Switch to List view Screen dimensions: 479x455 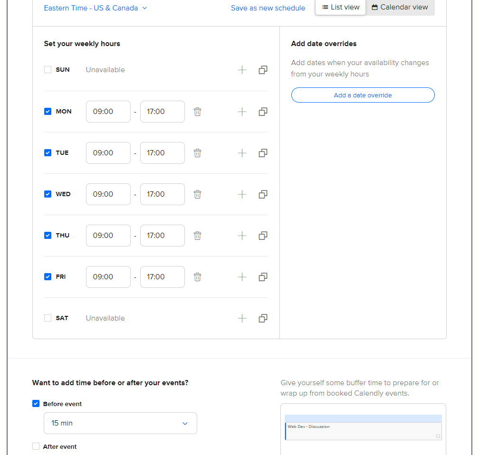click(x=340, y=7)
